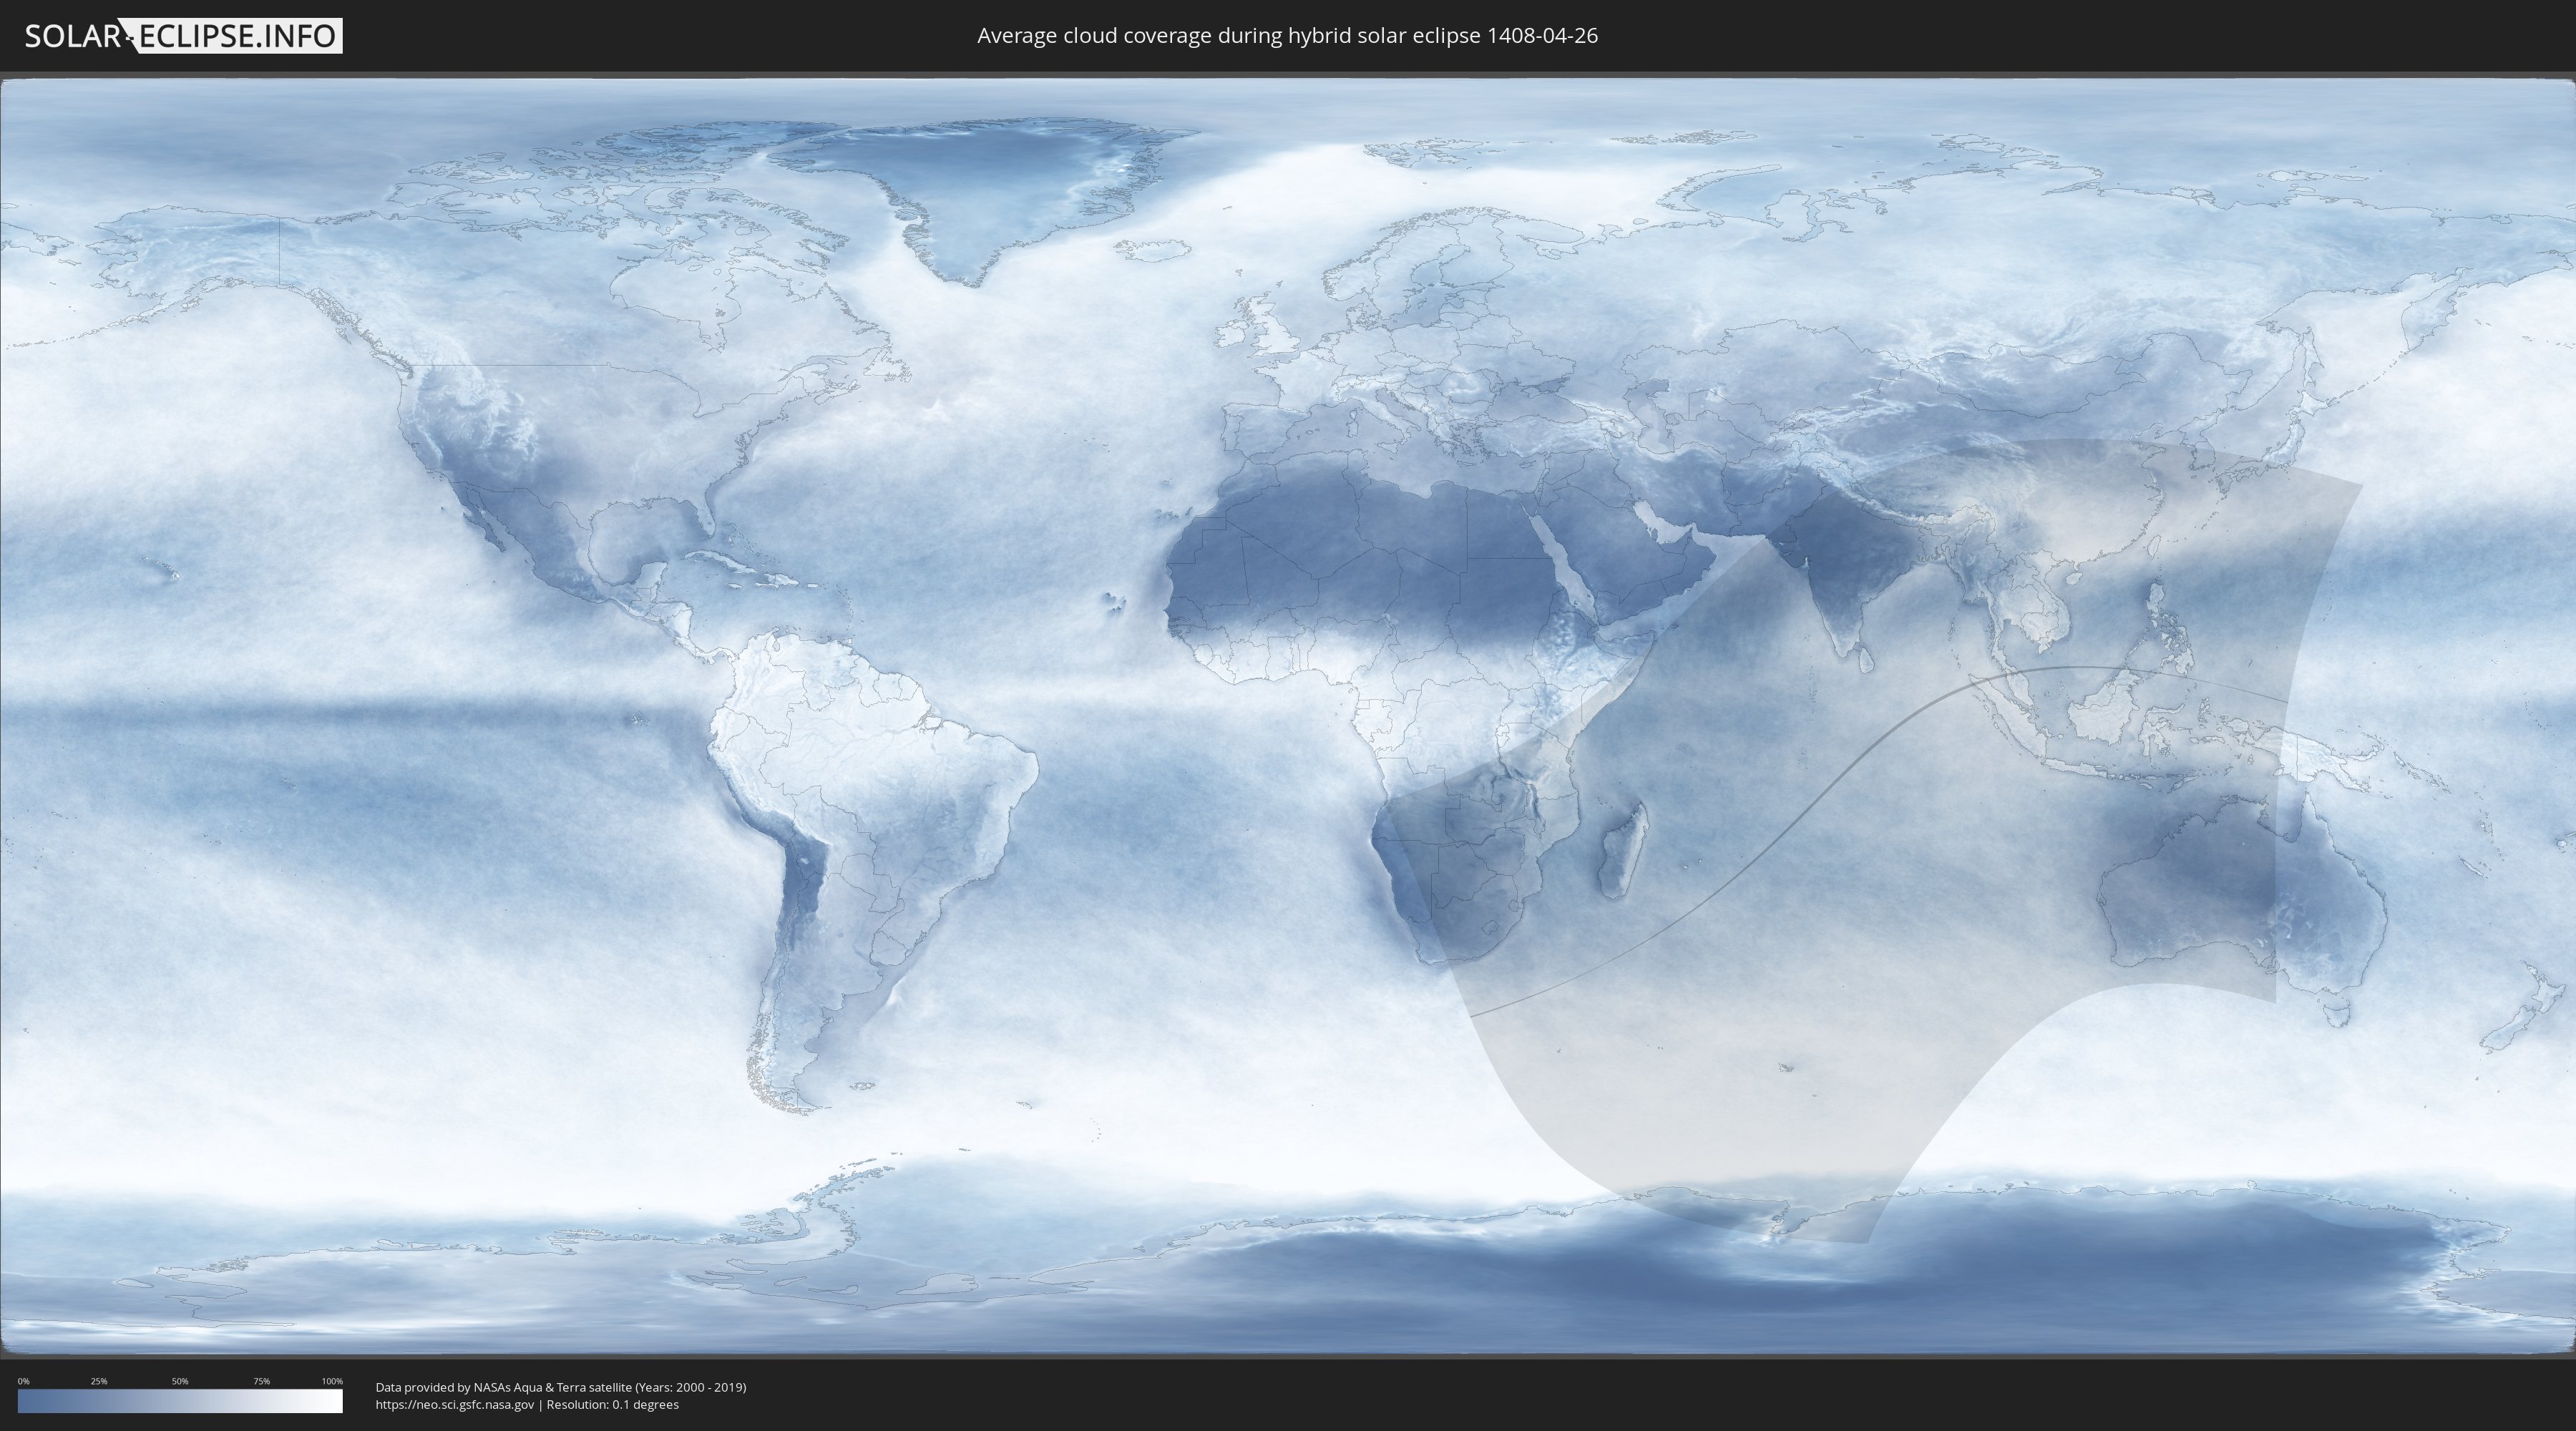The height and width of the screenshot is (1431, 2576).
Task: Click the 0% legend label
Action: pyautogui.click(x=23, y=1381)
